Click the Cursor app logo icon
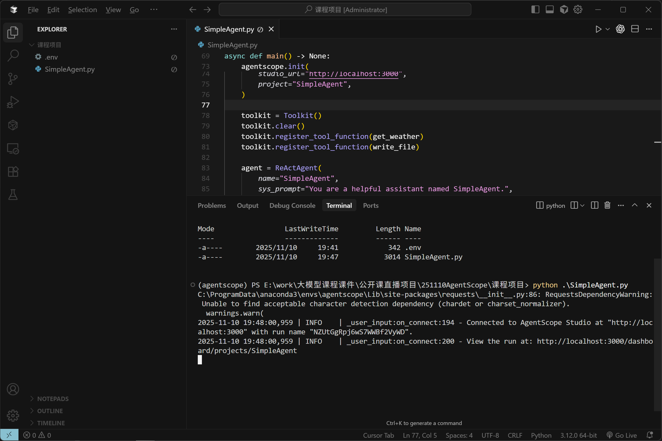662x441 pixels. pyautogui.click(x=14, y=10)
